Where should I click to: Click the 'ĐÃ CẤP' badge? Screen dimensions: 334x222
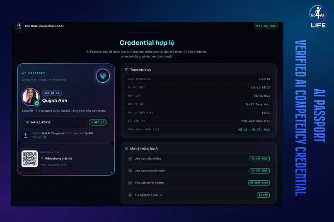[x=263, y=195]
